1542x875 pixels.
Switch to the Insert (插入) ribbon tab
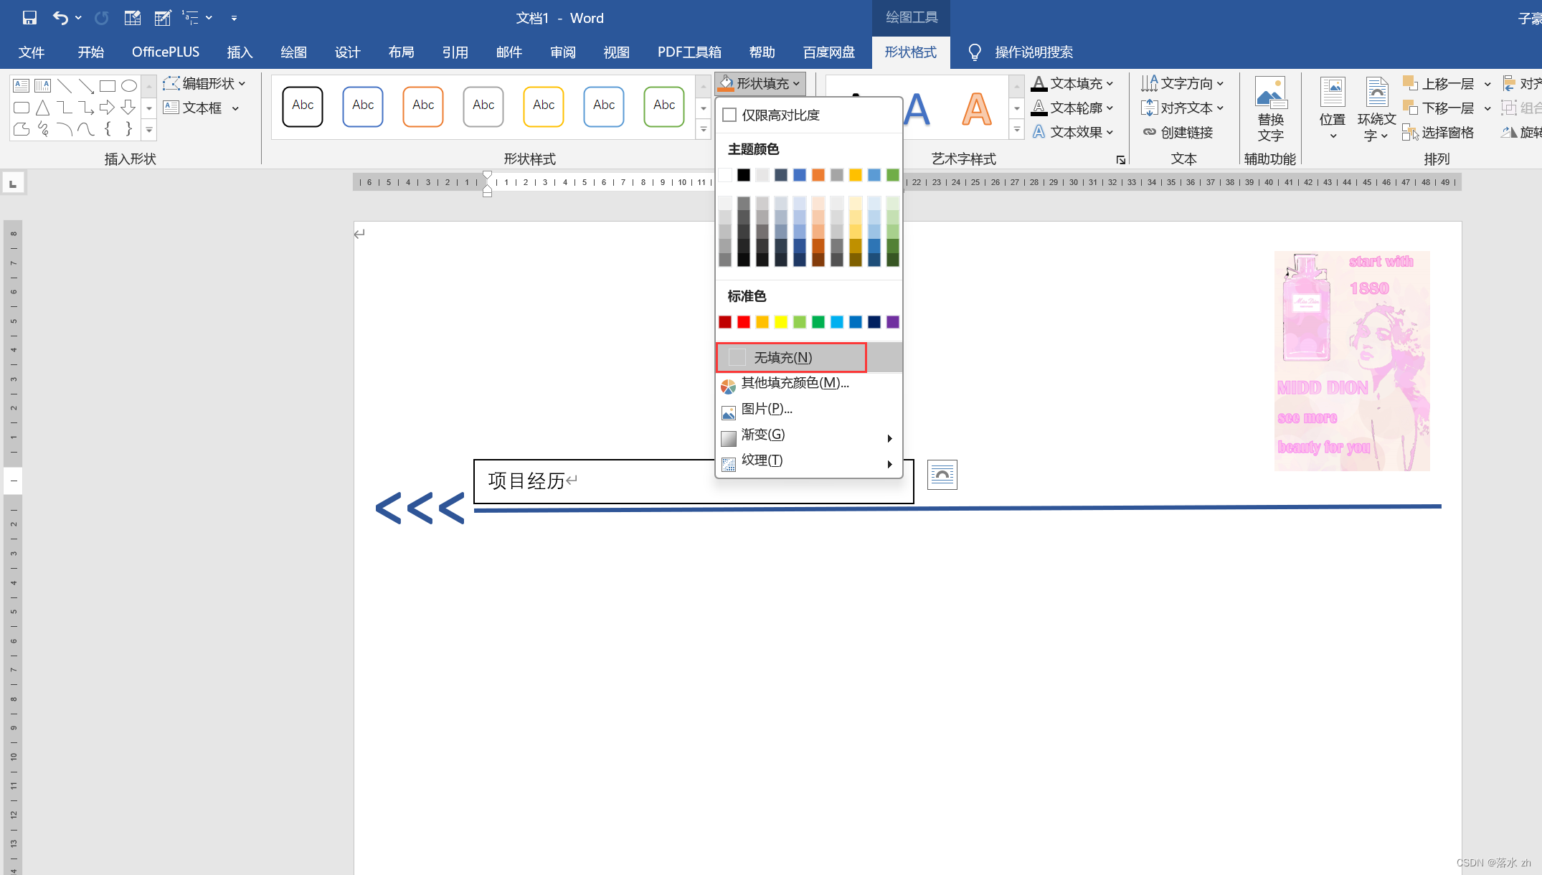[240, 52]
